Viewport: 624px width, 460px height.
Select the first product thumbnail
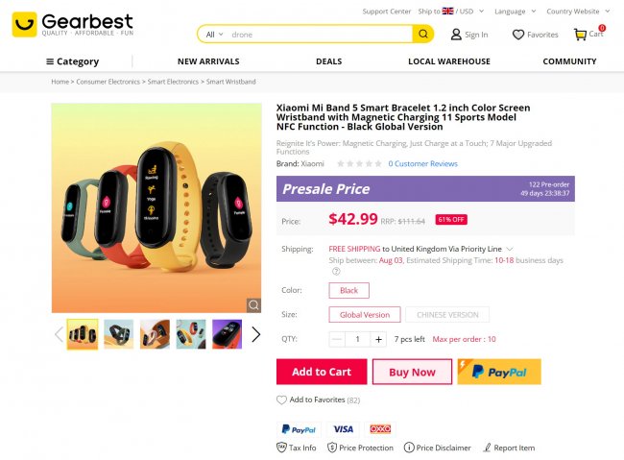83,334
